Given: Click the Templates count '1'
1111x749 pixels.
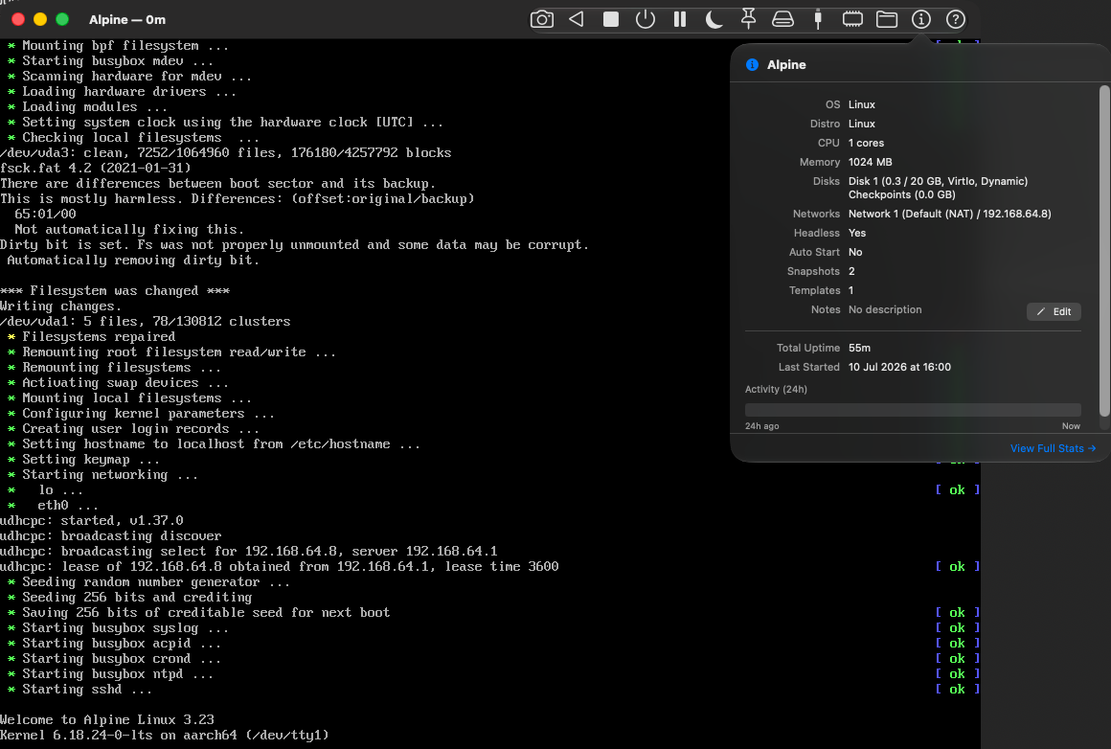Looking at the screenshot, I should (x=850, y=290).
